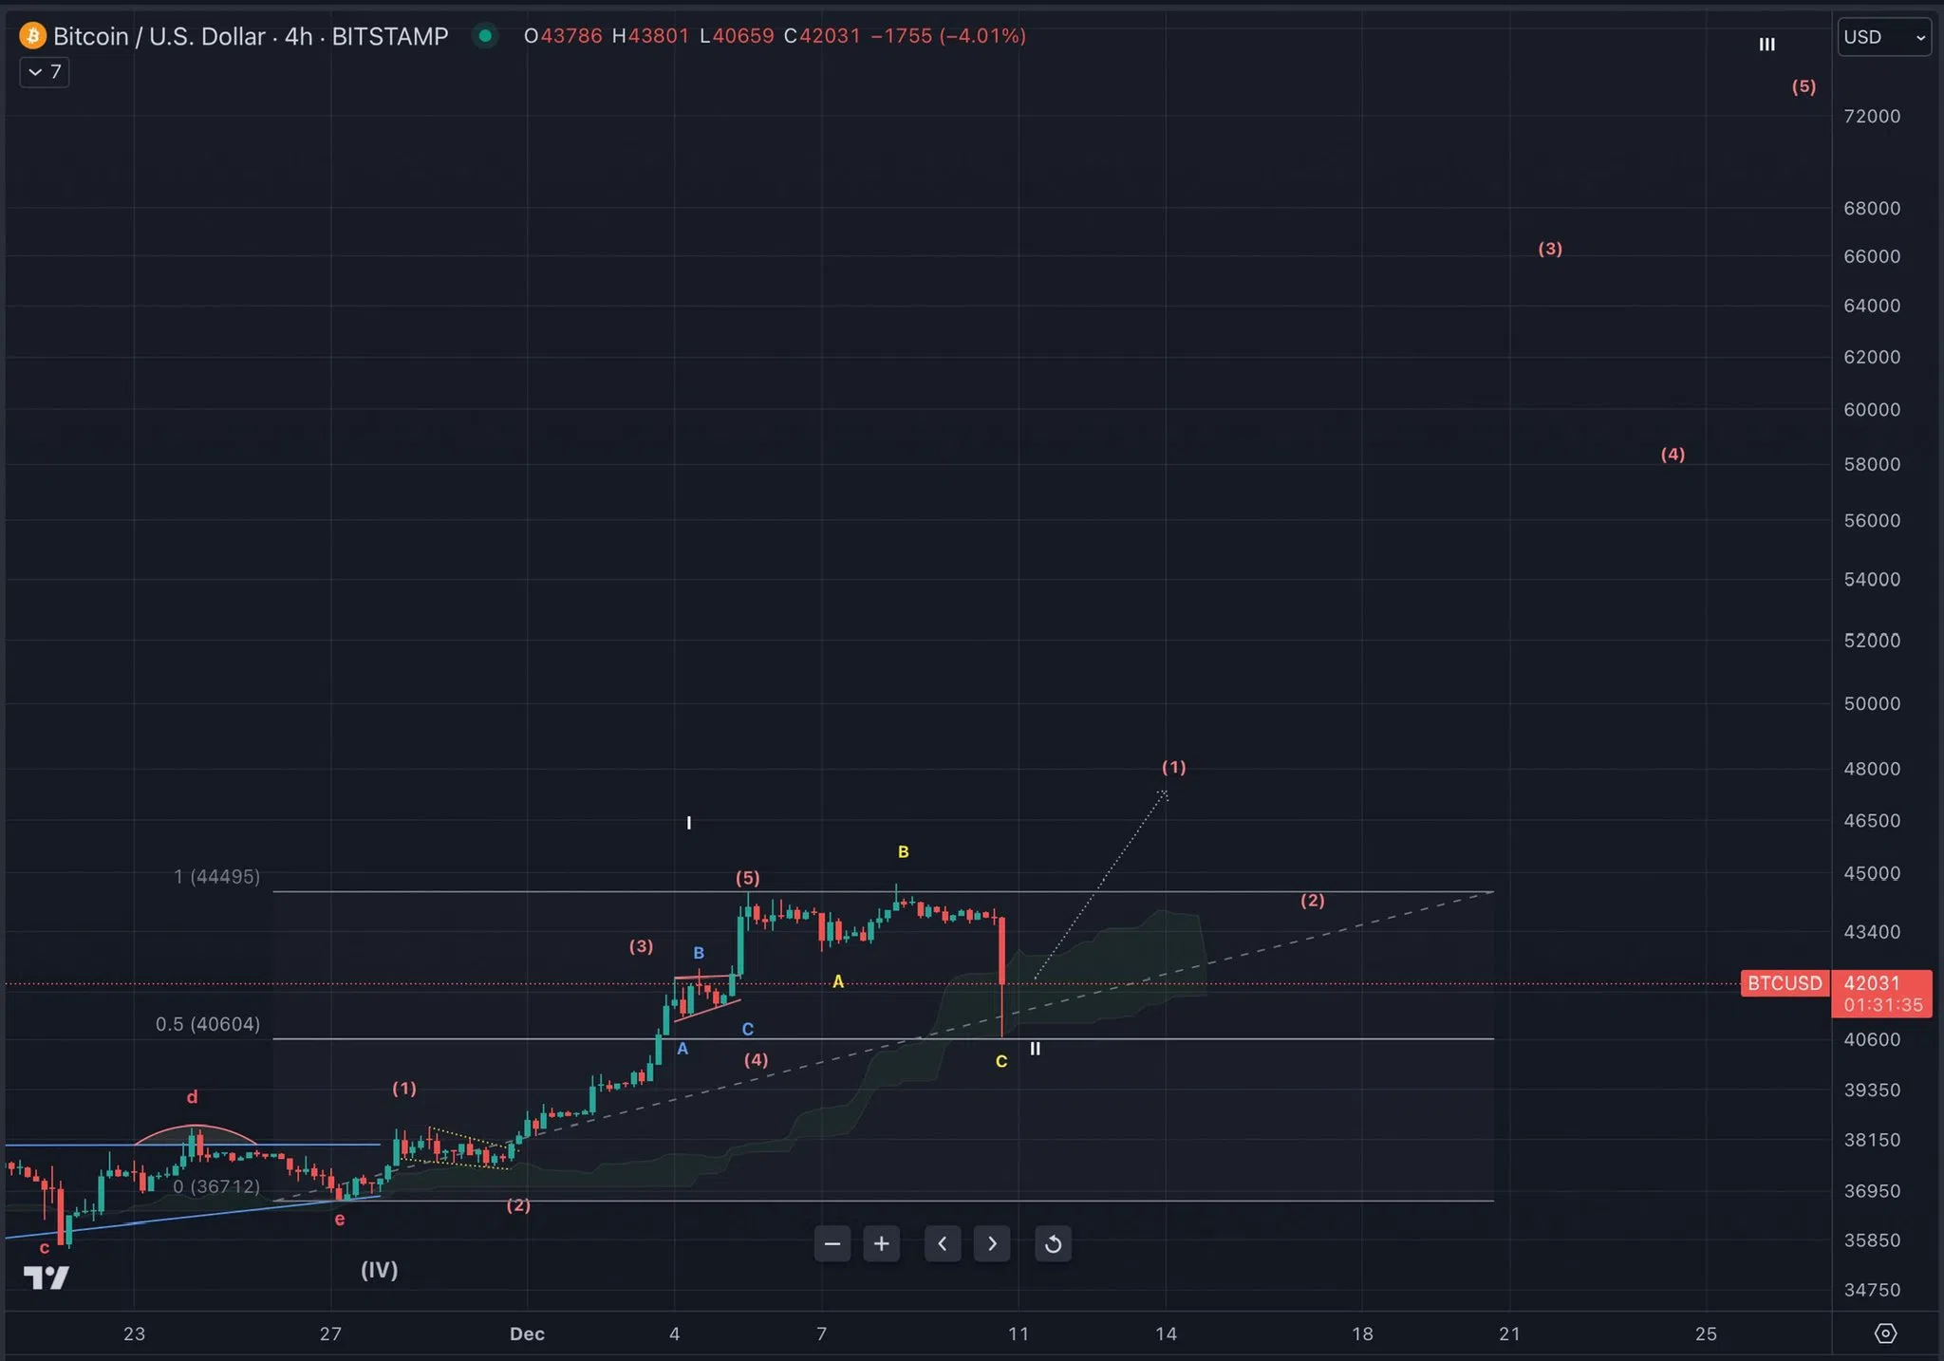1944x1361 pixels.
Task: Select the yellow wave B label
Action: (x=903, y=852)
